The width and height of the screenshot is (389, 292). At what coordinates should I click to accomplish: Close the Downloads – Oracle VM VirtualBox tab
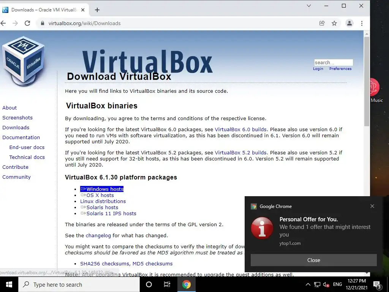83,10
